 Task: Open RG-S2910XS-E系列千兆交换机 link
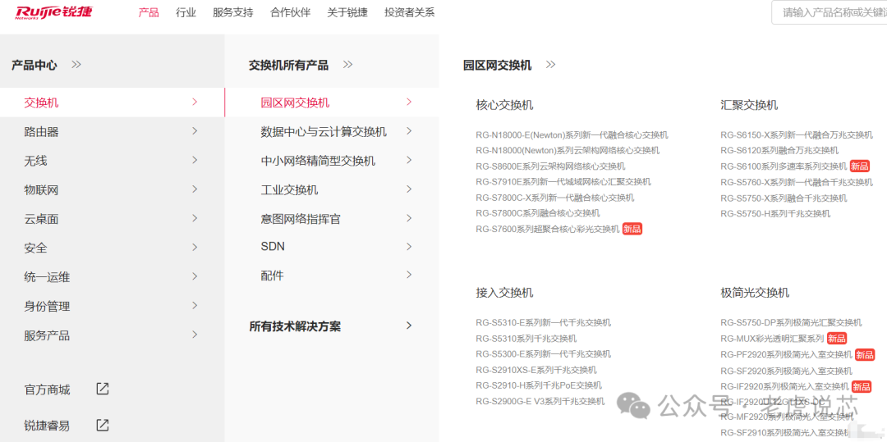(x=536, y=370)
